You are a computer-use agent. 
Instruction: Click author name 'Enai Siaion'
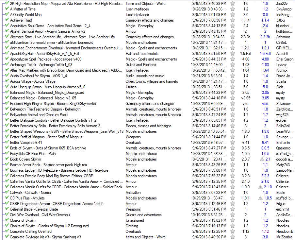[x=285, y=59]
